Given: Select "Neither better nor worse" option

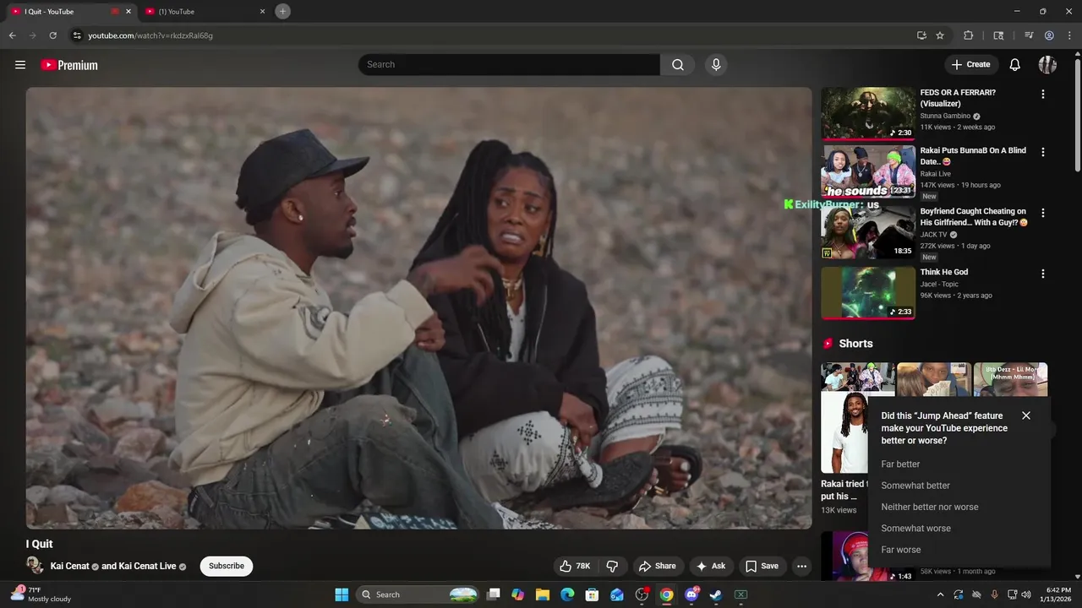Looking at the screenshot, I should (930, 507).
